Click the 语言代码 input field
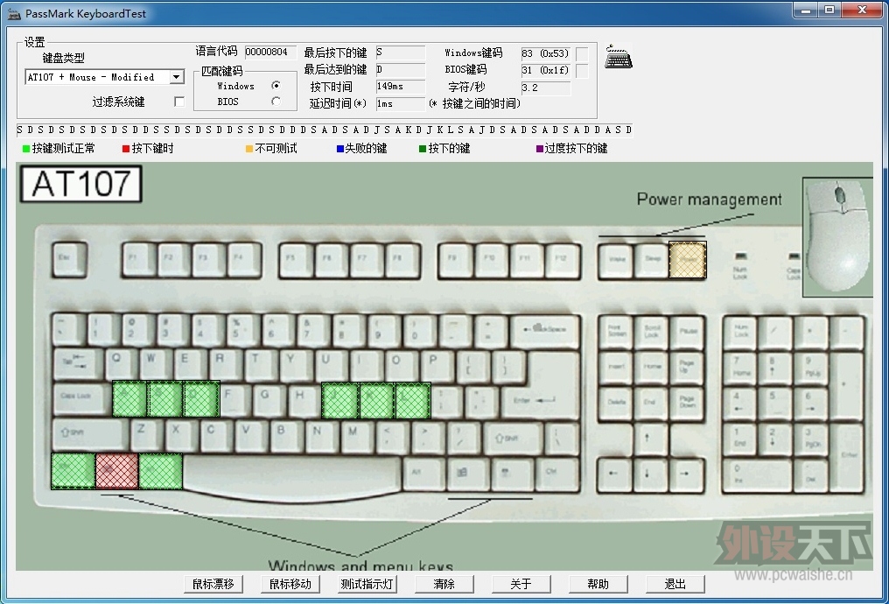The width and height of the screenshot is (889, 604). [x=270, y=53]
